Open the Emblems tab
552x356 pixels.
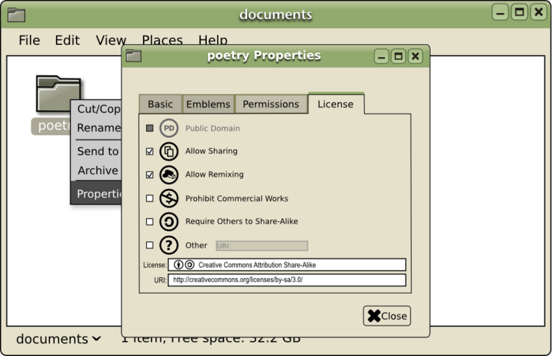208,104
